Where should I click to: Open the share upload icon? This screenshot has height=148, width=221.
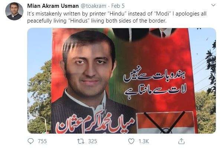click(181, 141)
